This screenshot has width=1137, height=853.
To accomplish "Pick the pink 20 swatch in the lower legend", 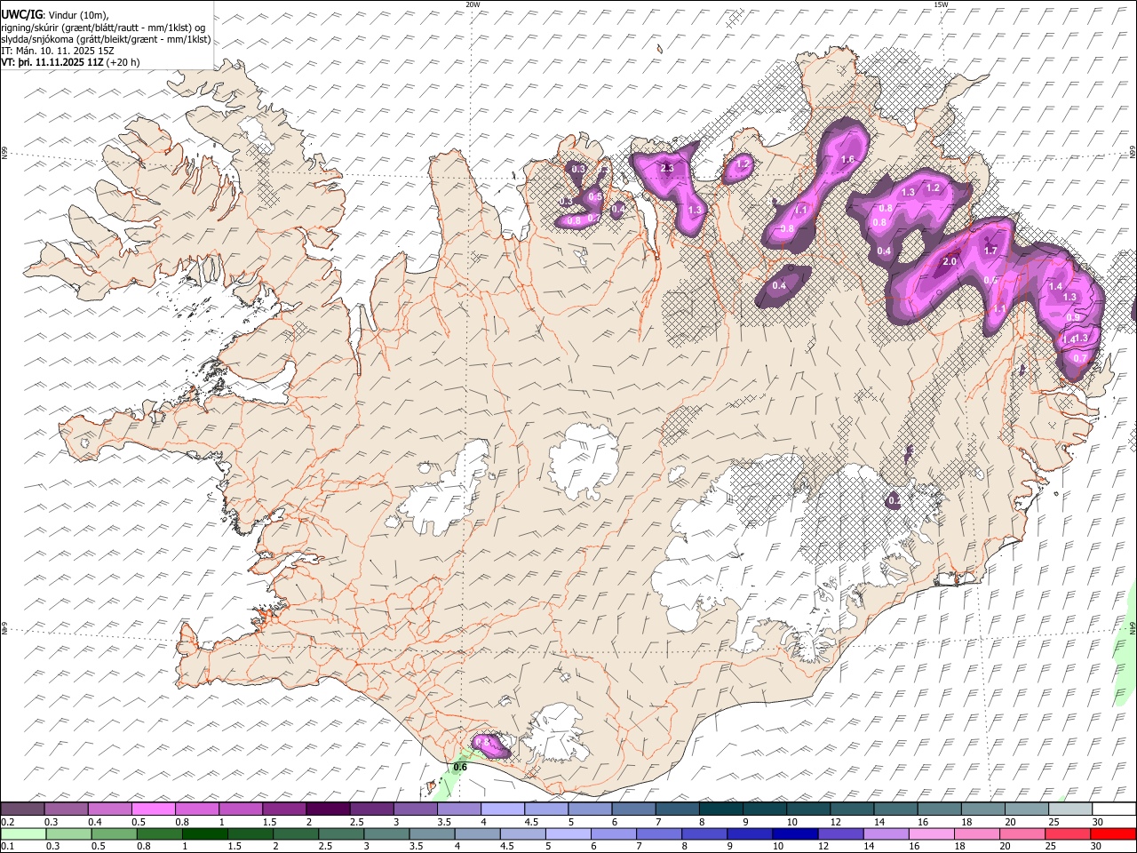I will 1023,834.
